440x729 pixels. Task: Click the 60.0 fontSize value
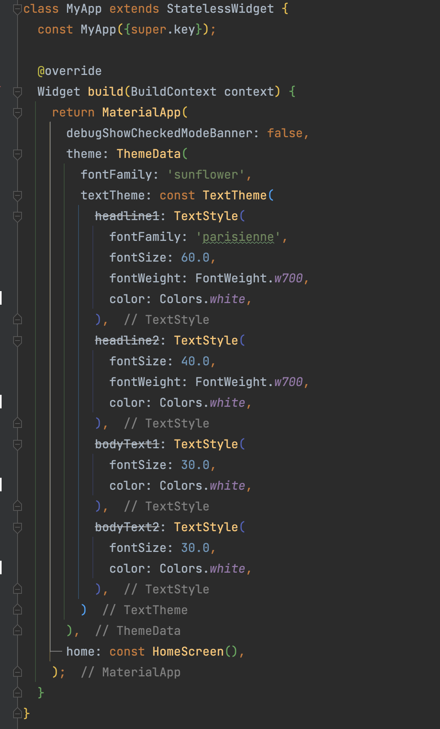point(195,258)
